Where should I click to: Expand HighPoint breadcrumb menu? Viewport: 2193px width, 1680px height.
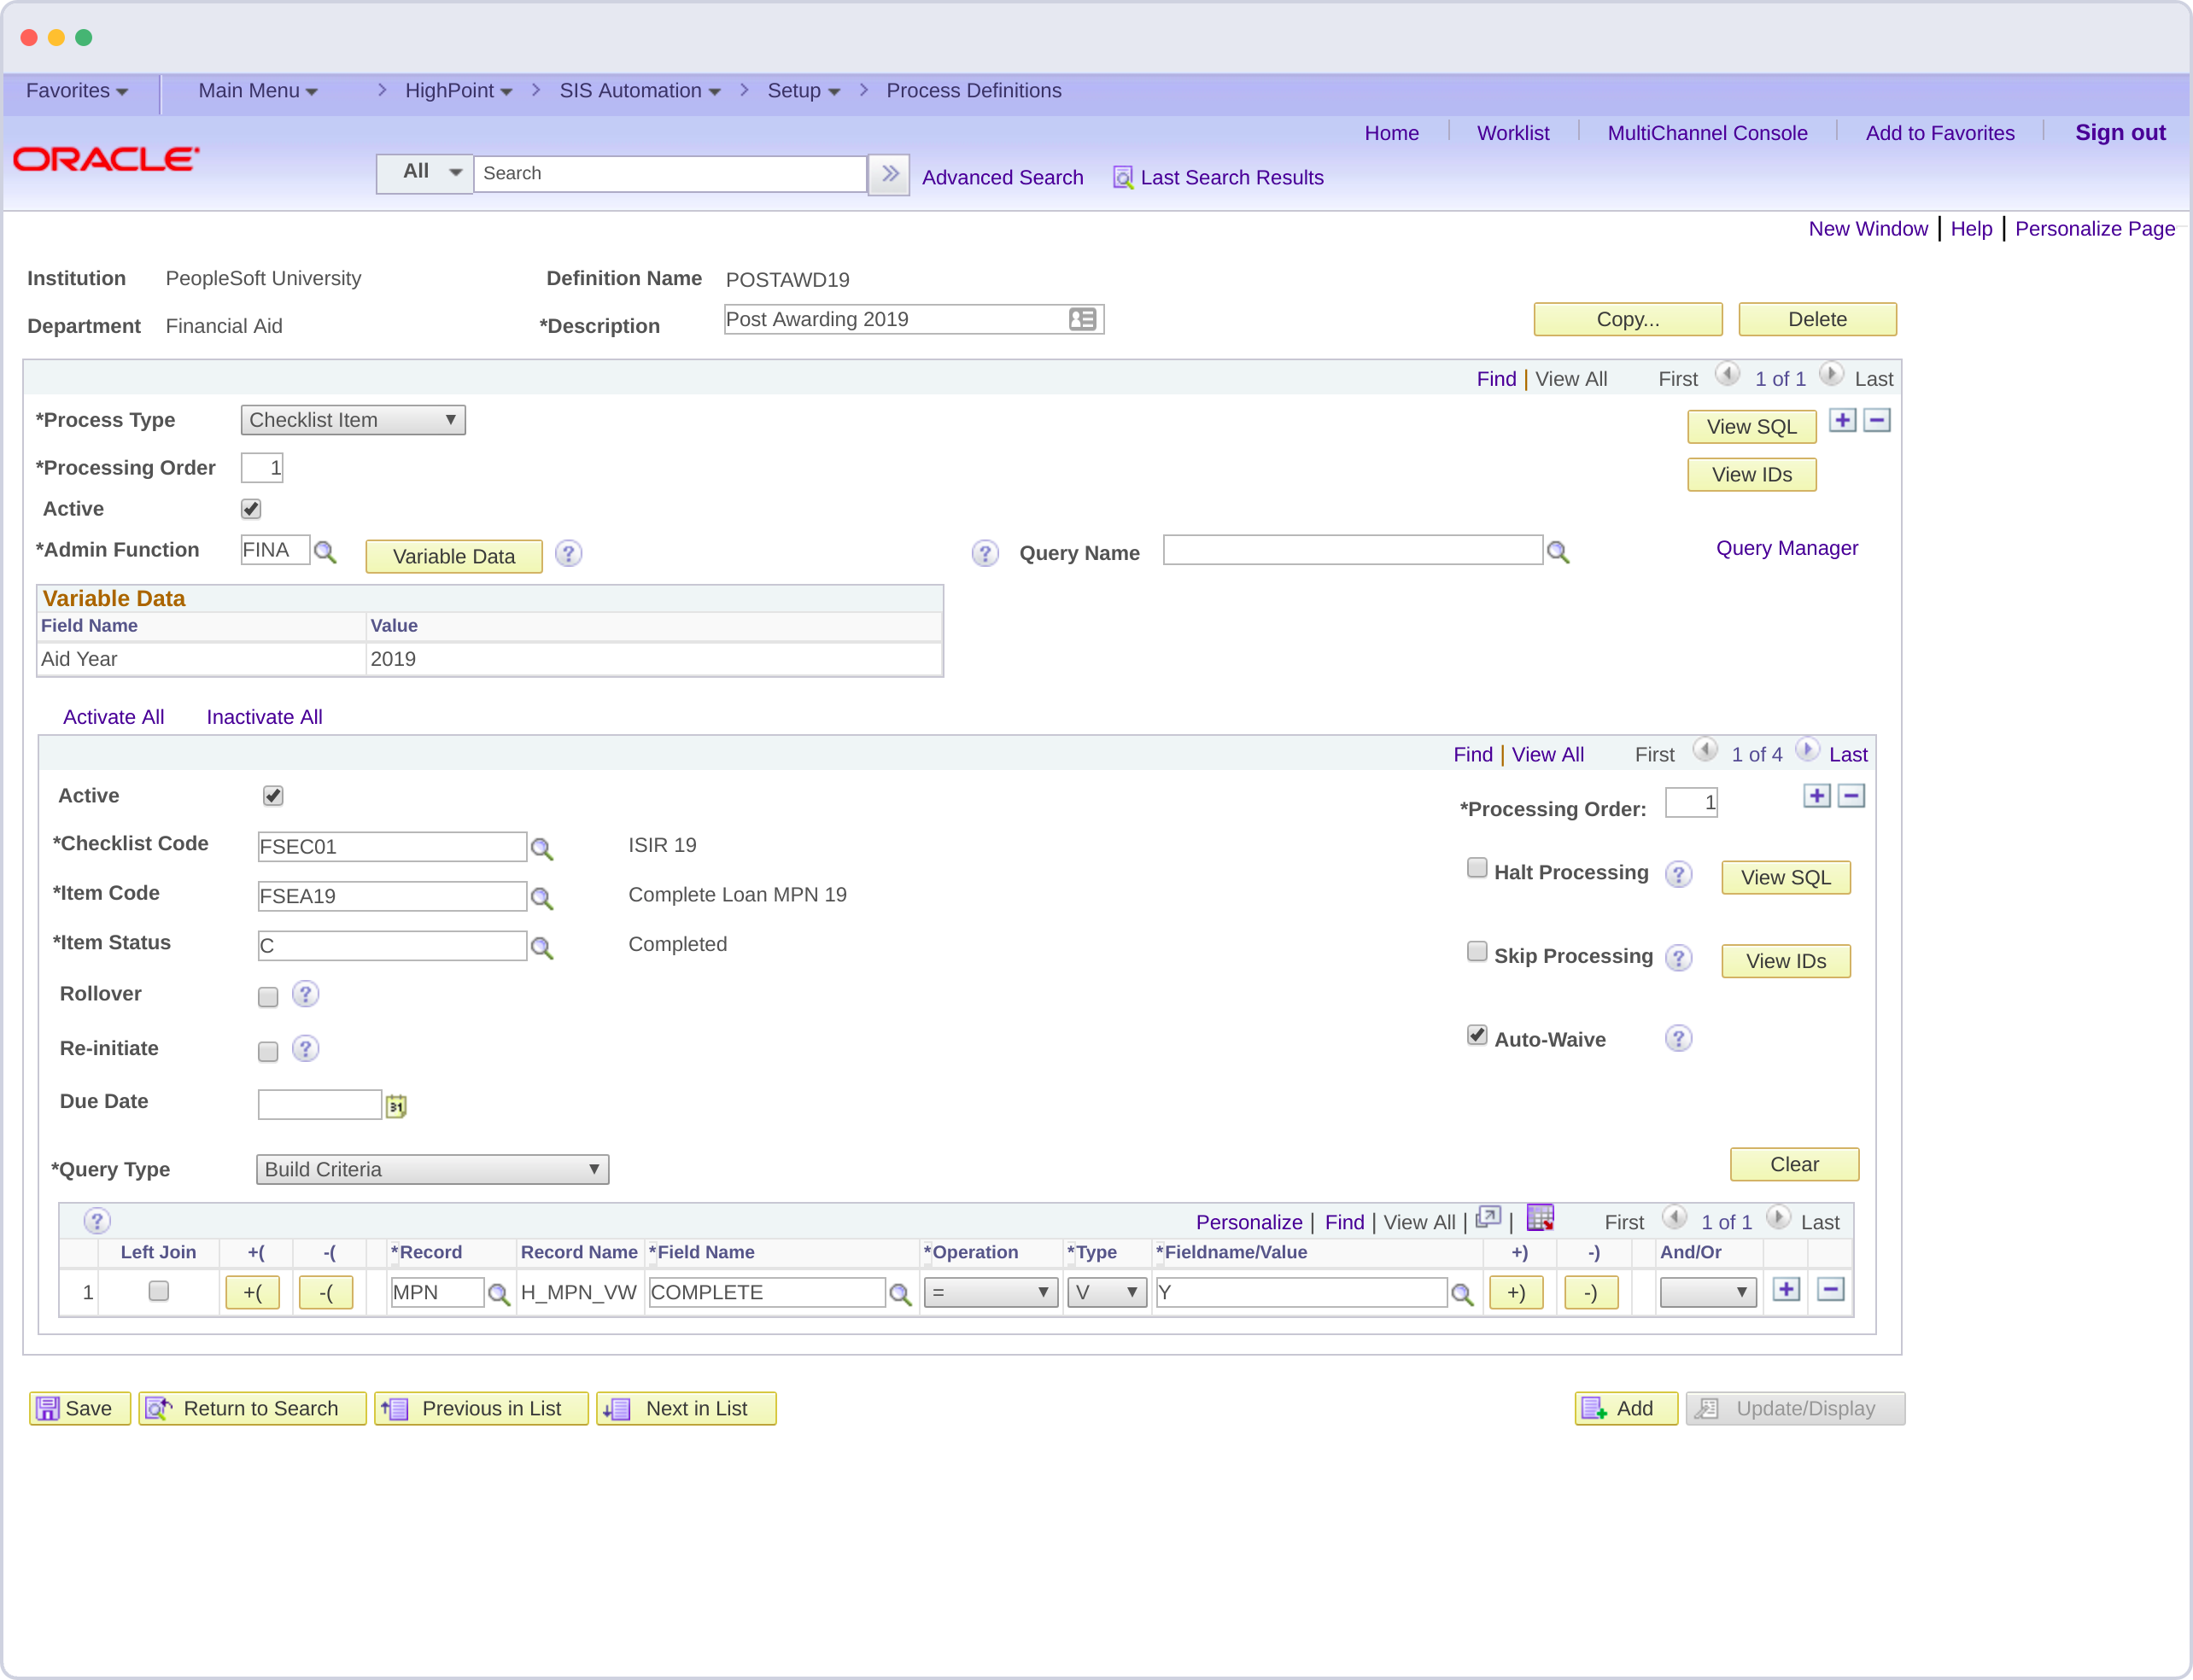pos(459,91)
